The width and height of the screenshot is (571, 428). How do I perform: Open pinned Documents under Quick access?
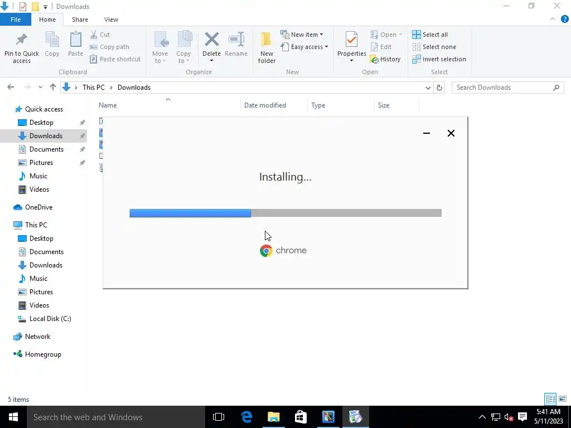(46, 149)
